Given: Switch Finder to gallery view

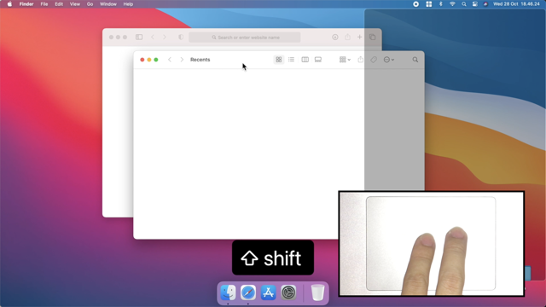Looking at the screenshot, I should pyautogui.click(x=318, y=60).
